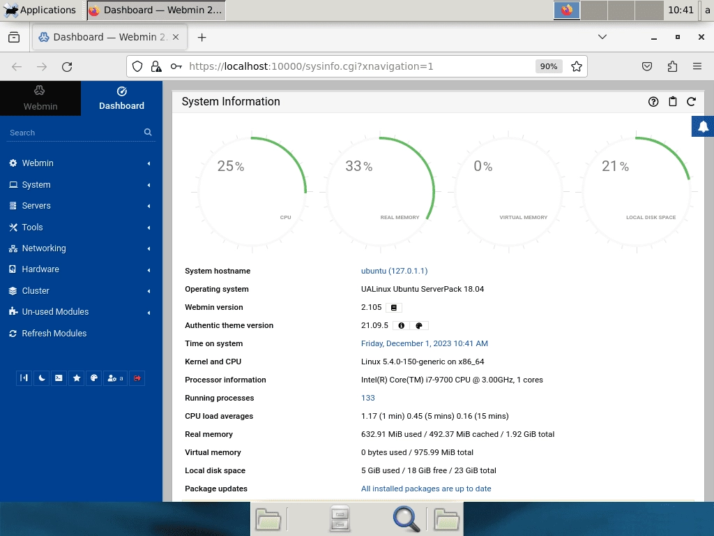Expand the Un-used Modules category
Viewport: 714px width, 536px height.
(x=81, y=312)
